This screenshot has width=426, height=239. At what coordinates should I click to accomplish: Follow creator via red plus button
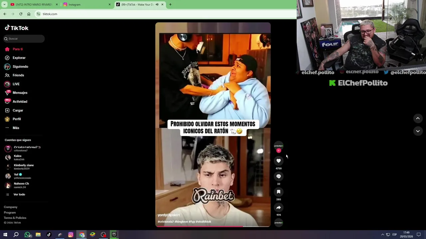[x=279, y=151]
